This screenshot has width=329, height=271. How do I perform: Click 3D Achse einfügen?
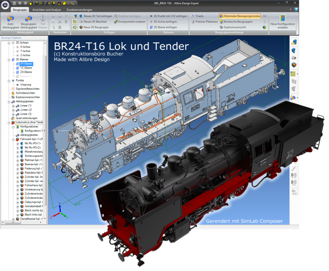click(163, 22)
